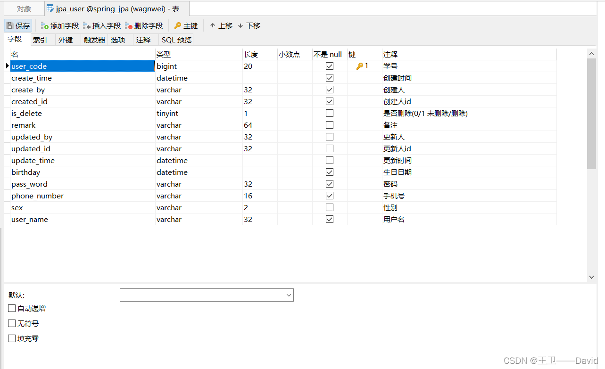
Task: Click the 小数点 column header
Action: (295, 54)
